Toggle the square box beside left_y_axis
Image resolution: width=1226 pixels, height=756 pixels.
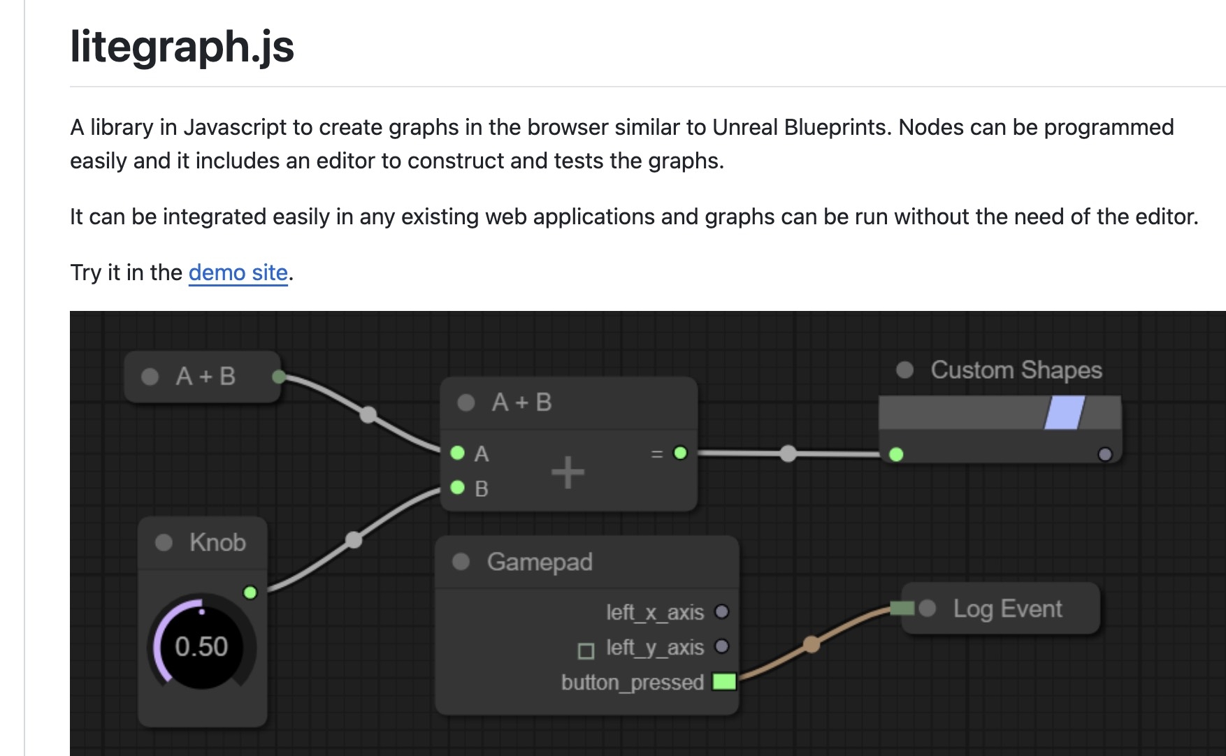[586, 651]
